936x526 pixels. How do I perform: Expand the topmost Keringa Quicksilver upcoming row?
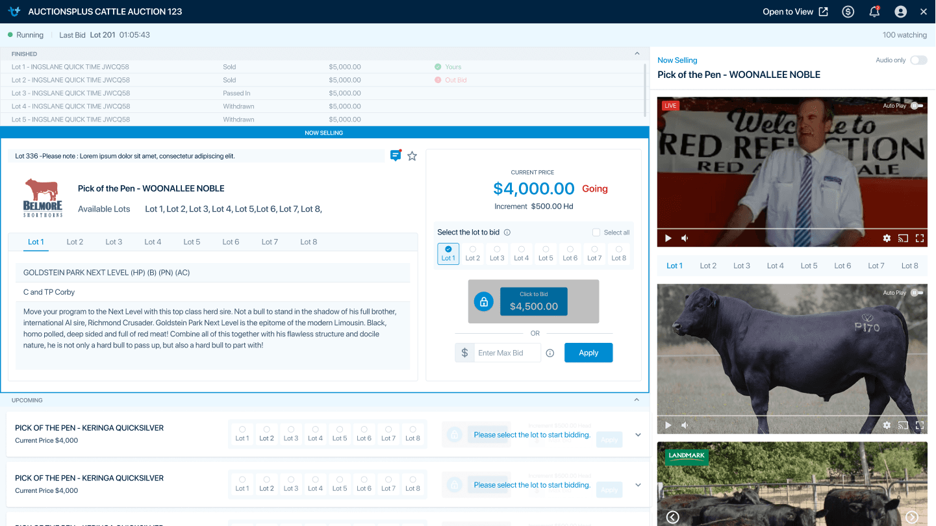click(x=638, y=434)
